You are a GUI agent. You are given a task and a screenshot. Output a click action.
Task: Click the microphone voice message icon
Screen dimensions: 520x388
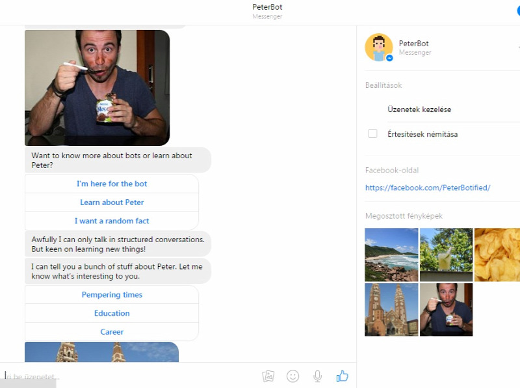pos(317,376)
